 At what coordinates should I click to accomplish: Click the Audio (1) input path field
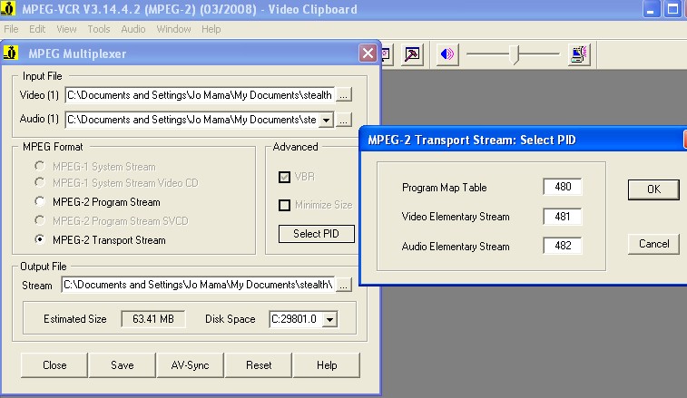pos(191,120)
